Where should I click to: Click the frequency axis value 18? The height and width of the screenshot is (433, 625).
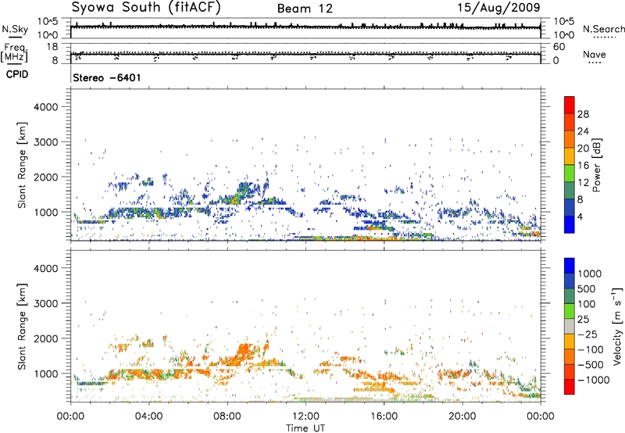tap(52, 46)
